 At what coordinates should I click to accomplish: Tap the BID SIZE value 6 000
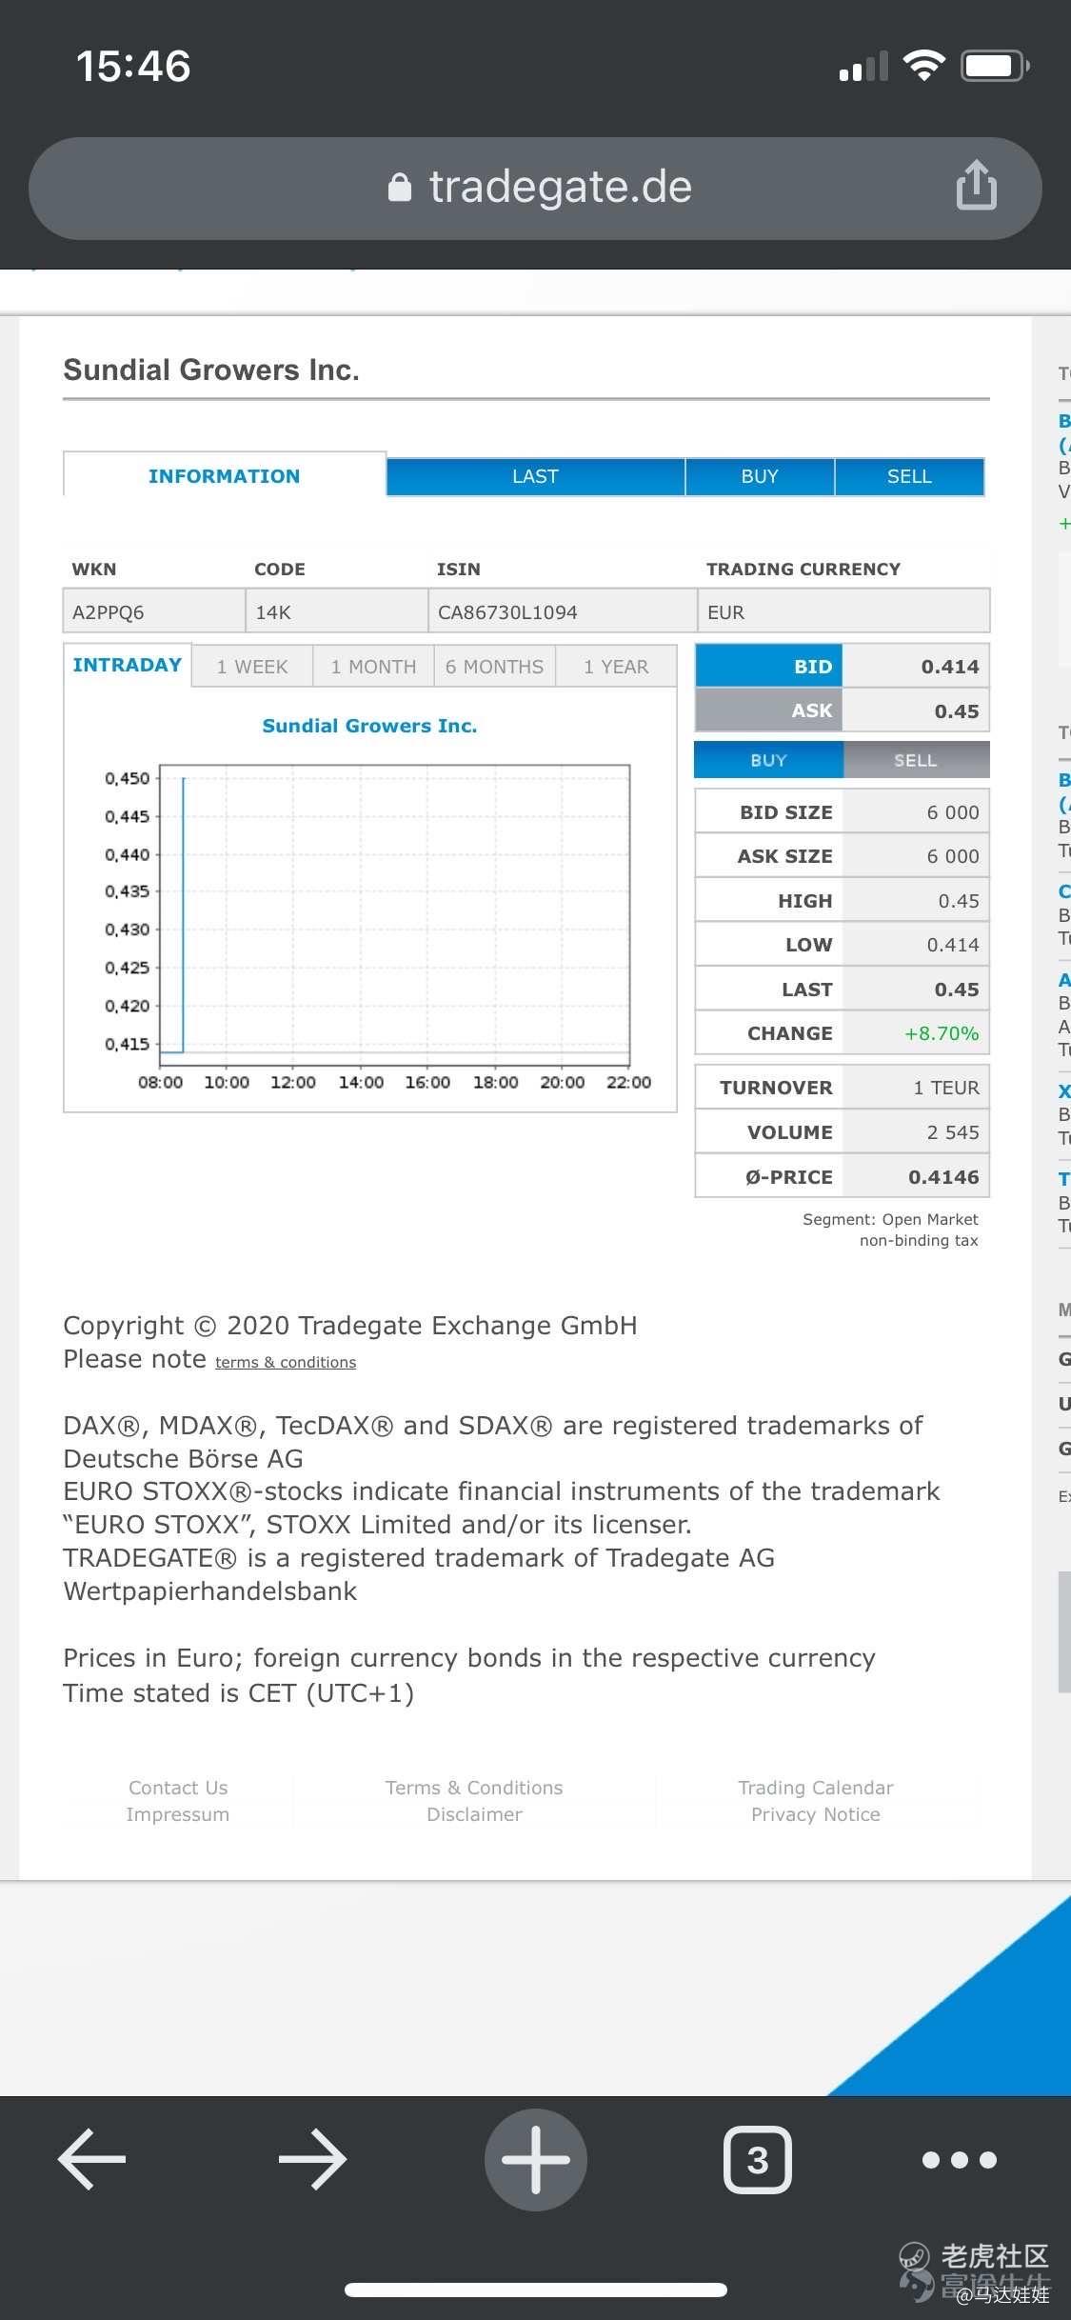[x=953, y=812]
